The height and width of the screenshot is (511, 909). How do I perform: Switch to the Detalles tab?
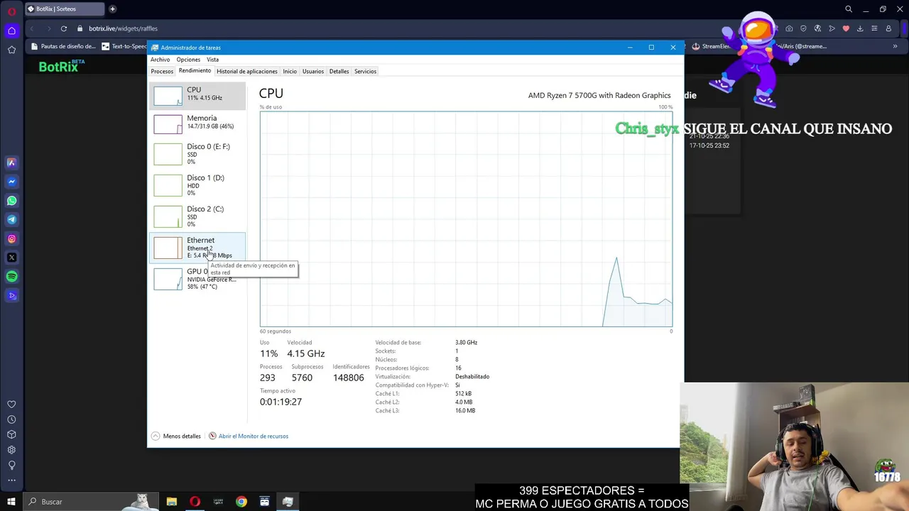tap(339, 72)
